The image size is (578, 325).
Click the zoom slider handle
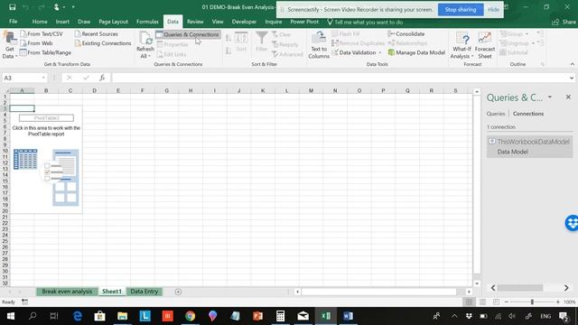[x=532, y=302]
